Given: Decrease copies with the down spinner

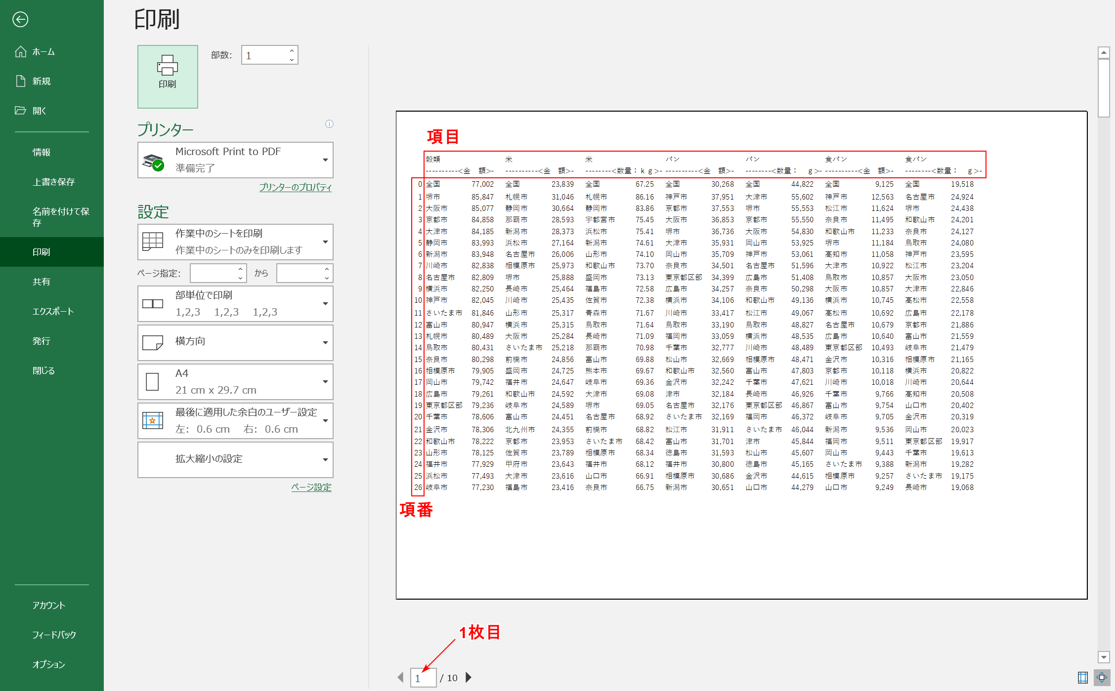Looking at the screenshot, I should tap(292, 60).
